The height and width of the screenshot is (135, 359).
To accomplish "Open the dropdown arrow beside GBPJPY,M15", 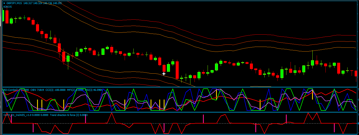I will pyautogui.click(x=4, y=3).
